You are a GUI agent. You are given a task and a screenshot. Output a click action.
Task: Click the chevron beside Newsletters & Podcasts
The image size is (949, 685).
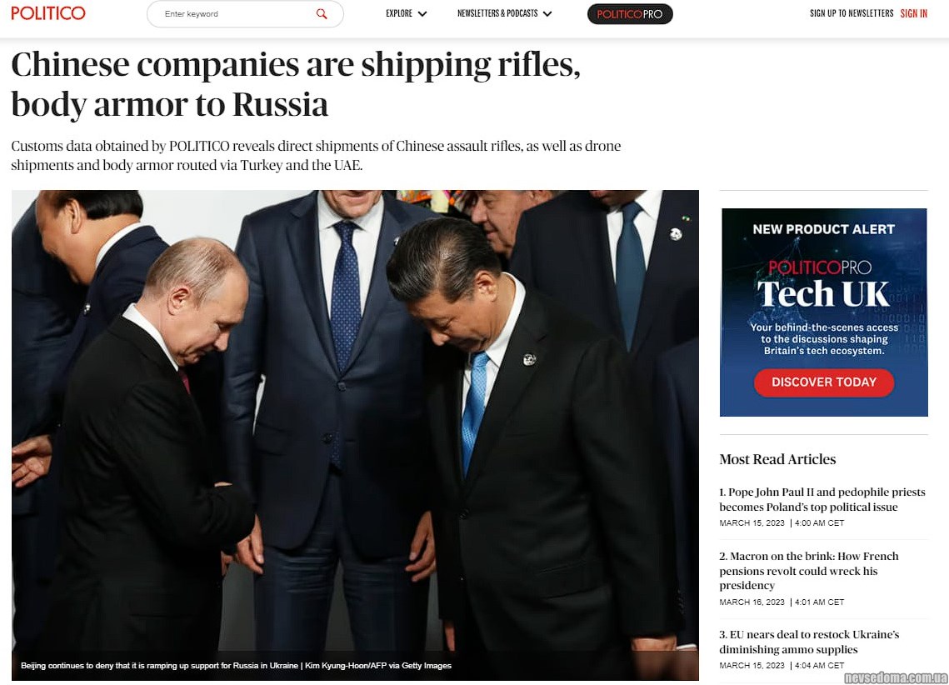547,14
